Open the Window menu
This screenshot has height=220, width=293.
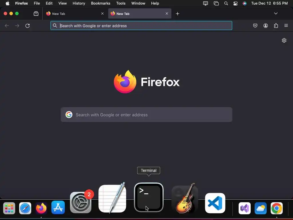click(138, 3)
